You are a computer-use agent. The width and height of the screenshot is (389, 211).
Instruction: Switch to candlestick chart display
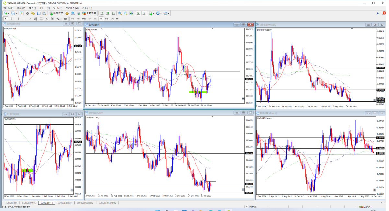pyautogui.click(x=108, y=13)
